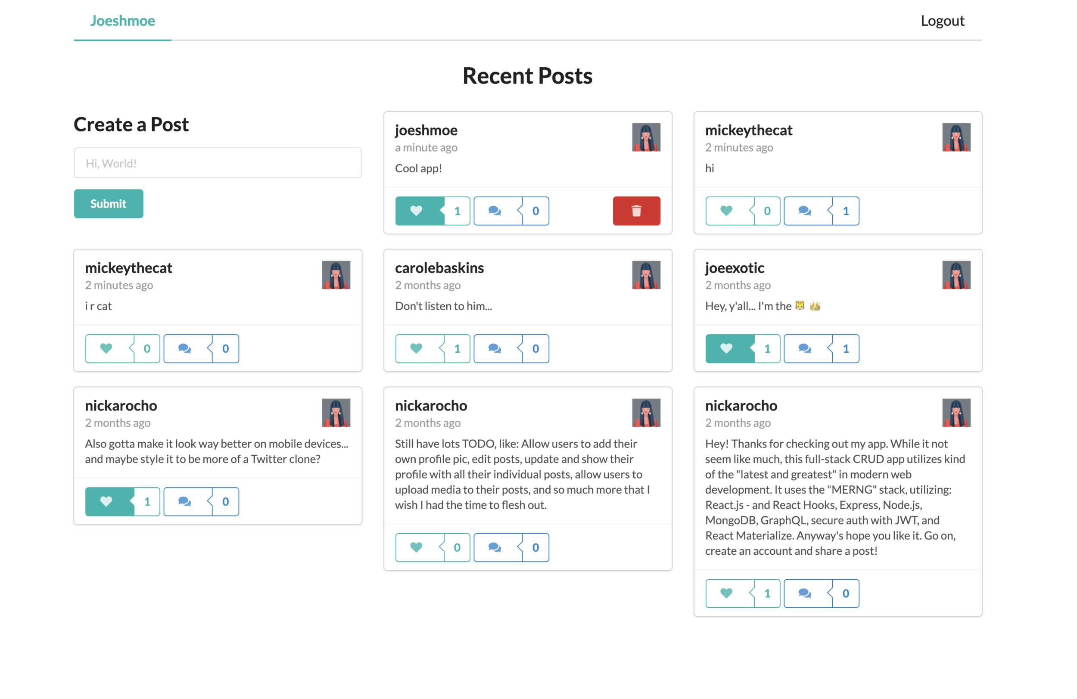Click avatar on the 'i r cat' post
The width and height of the screenshot is (1077, 699).
336,275
